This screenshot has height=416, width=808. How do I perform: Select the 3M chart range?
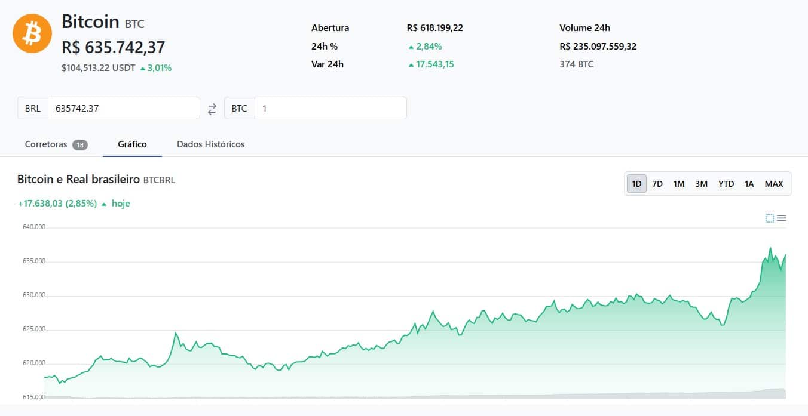702,184
